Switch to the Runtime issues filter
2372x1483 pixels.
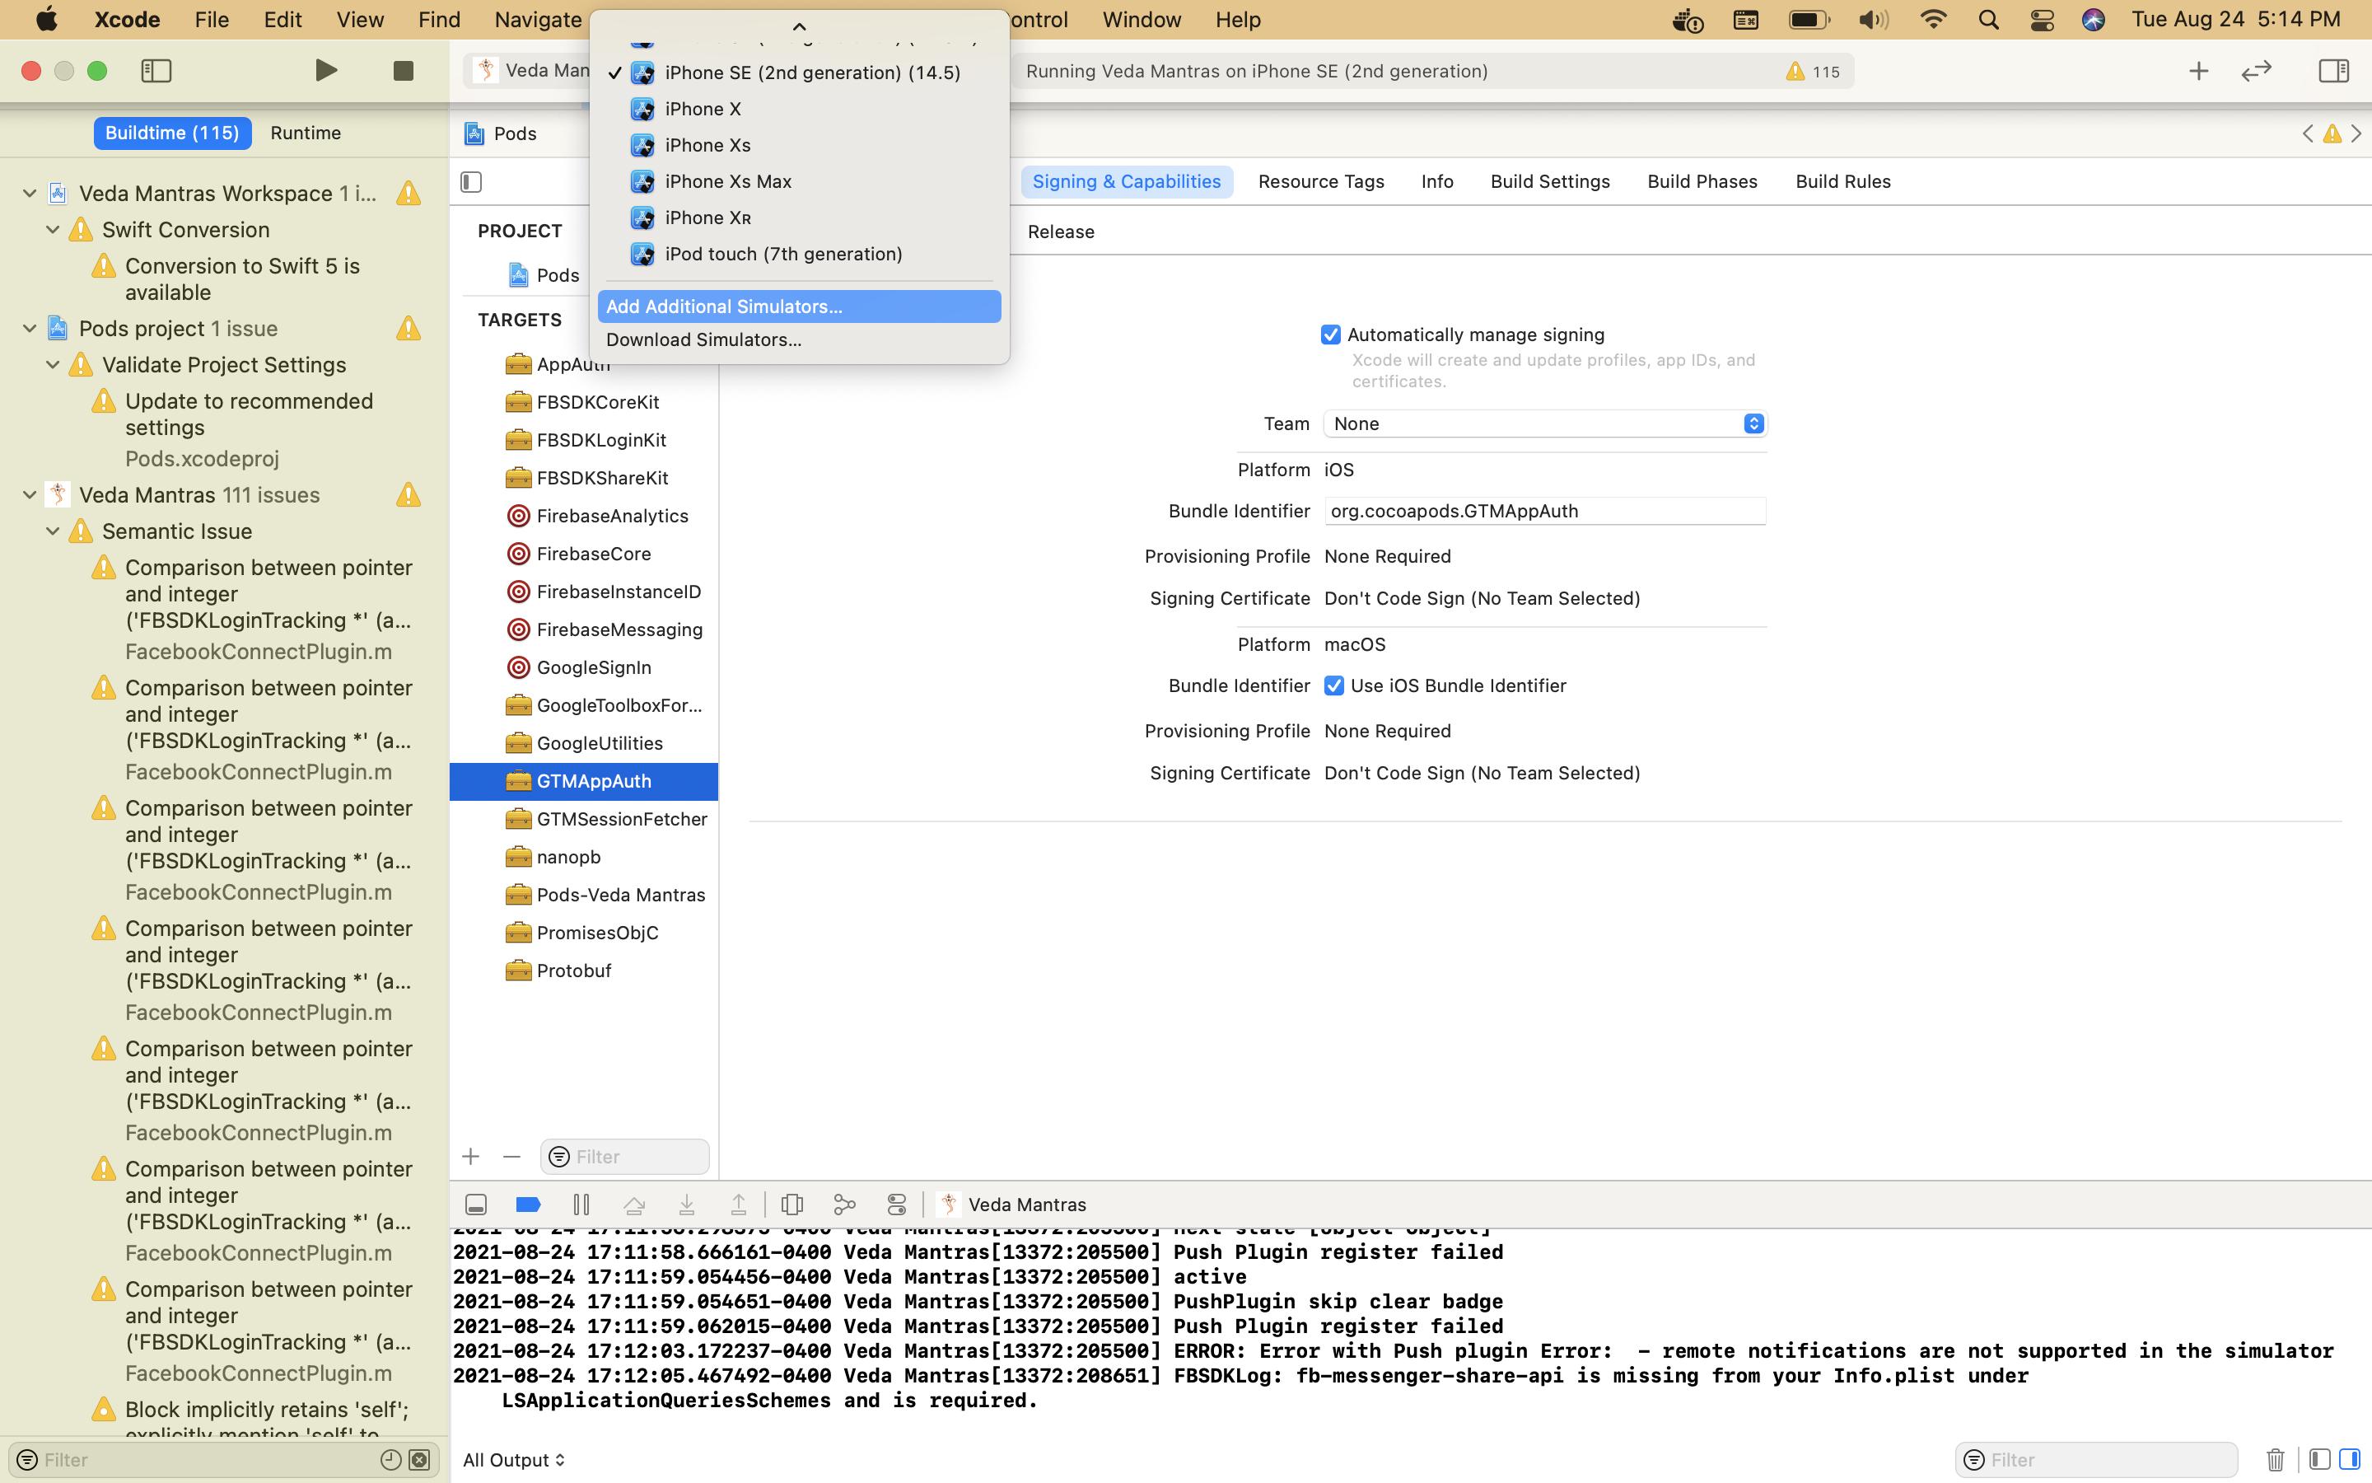coord(305,133)
